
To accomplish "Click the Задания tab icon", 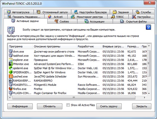I will [115, 12].
